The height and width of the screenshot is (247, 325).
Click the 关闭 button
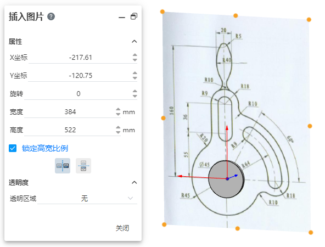[122, 228]
